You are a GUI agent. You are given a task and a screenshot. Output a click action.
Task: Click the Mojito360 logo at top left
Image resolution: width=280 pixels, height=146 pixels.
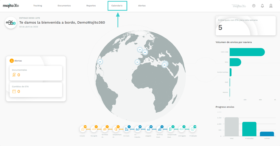pos(11,6)
